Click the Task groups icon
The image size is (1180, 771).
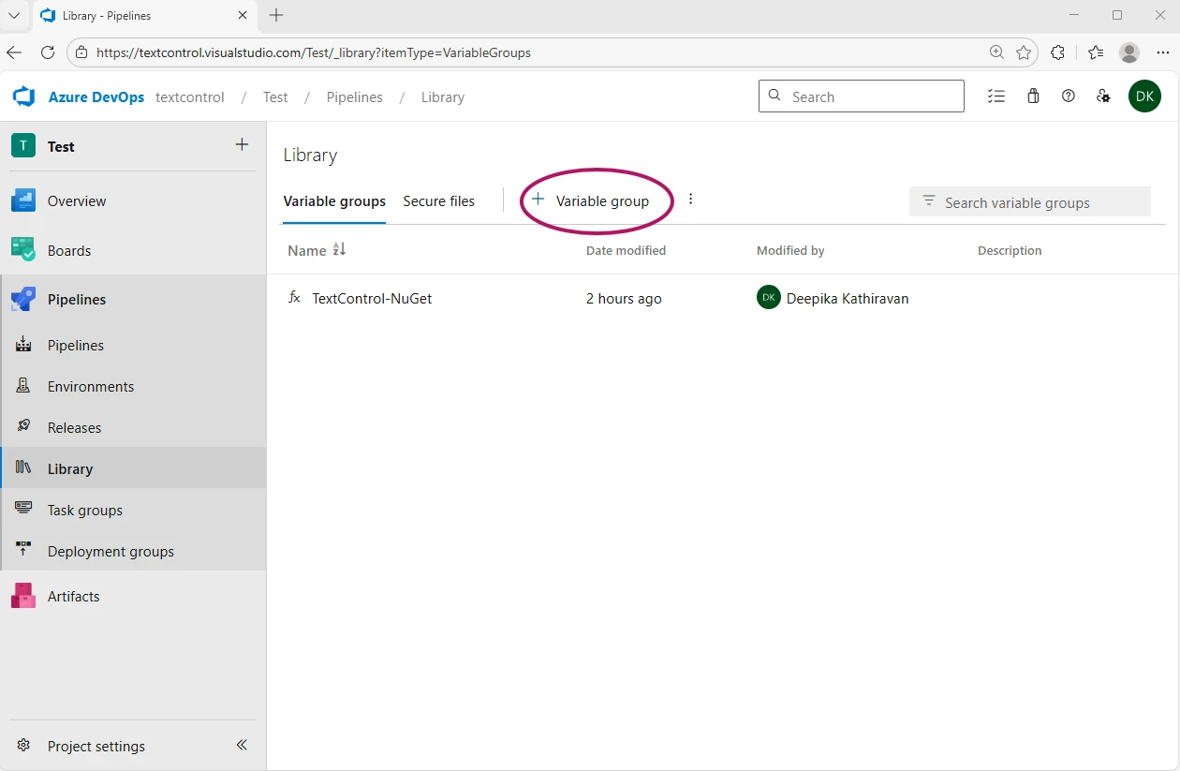click(22, 510)
